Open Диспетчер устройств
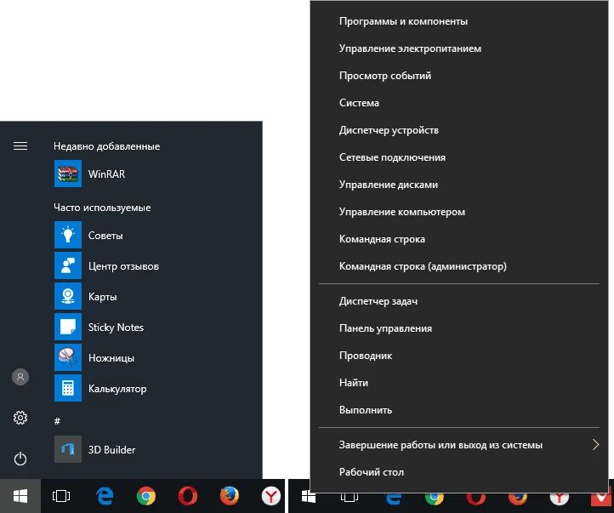614x513 pixels. point(459,130)
